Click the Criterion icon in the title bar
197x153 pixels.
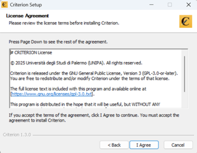[5, 5]
